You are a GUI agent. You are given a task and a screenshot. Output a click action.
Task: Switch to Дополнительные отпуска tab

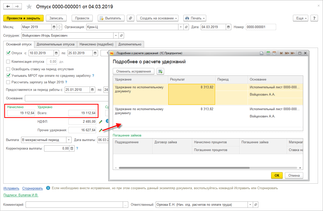pos(55,44)
